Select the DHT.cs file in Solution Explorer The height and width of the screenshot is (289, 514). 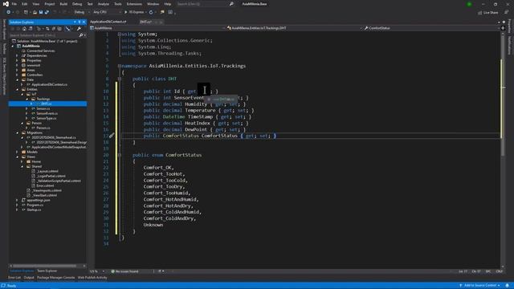point(46,104)
